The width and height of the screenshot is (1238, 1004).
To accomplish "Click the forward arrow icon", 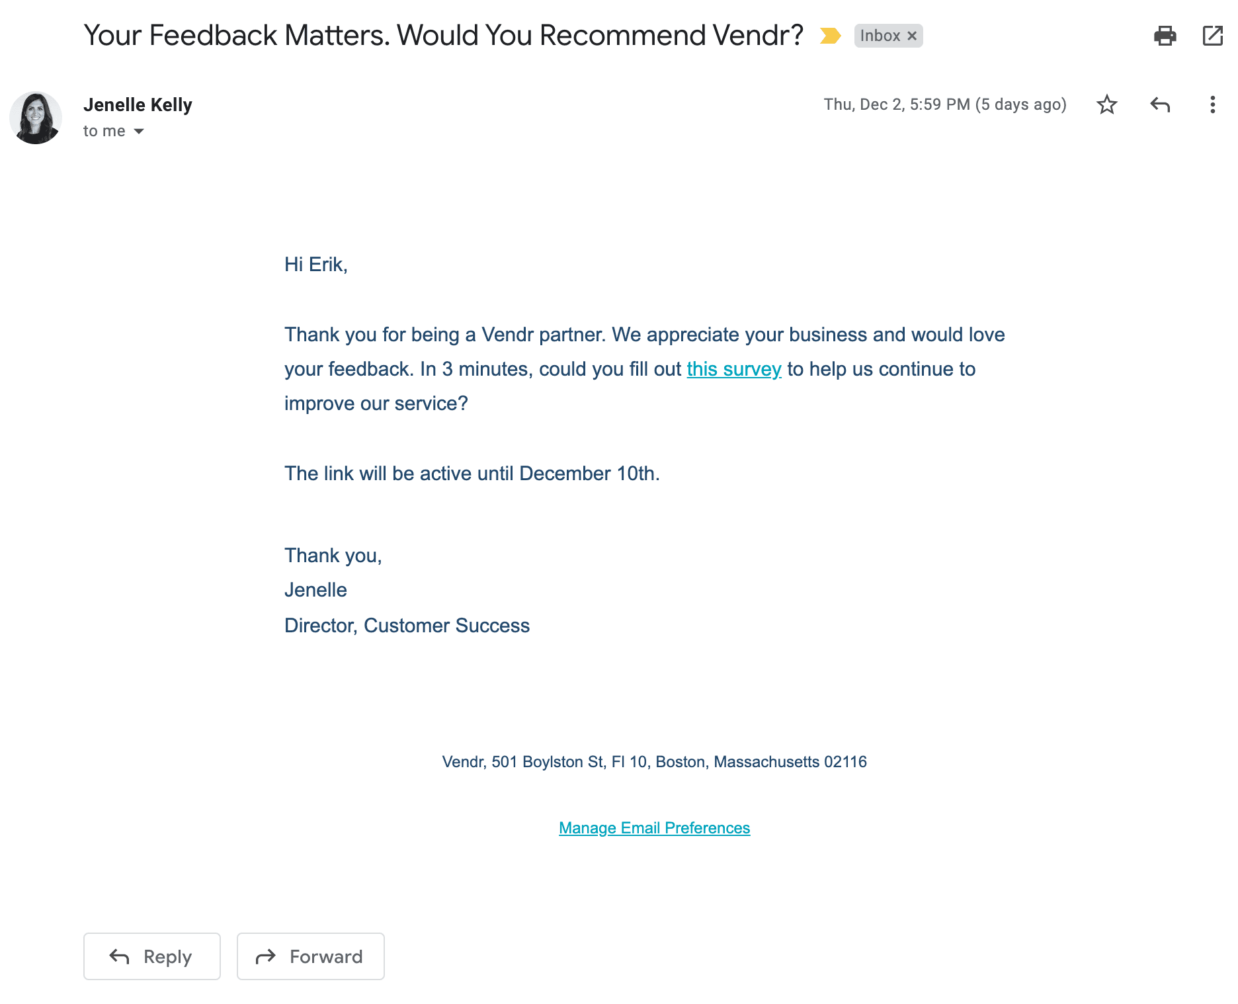I will [266, 956].
